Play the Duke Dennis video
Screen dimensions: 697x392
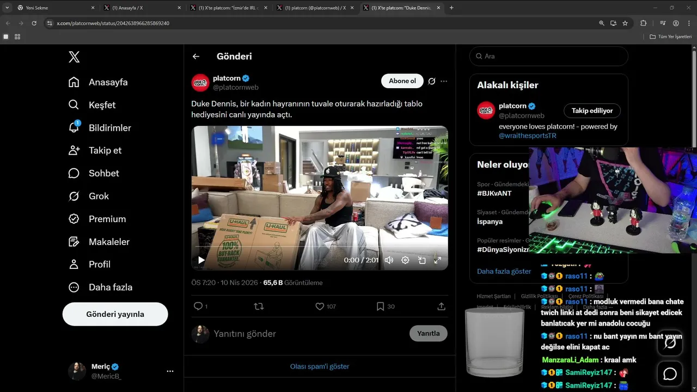coord(201,260)
